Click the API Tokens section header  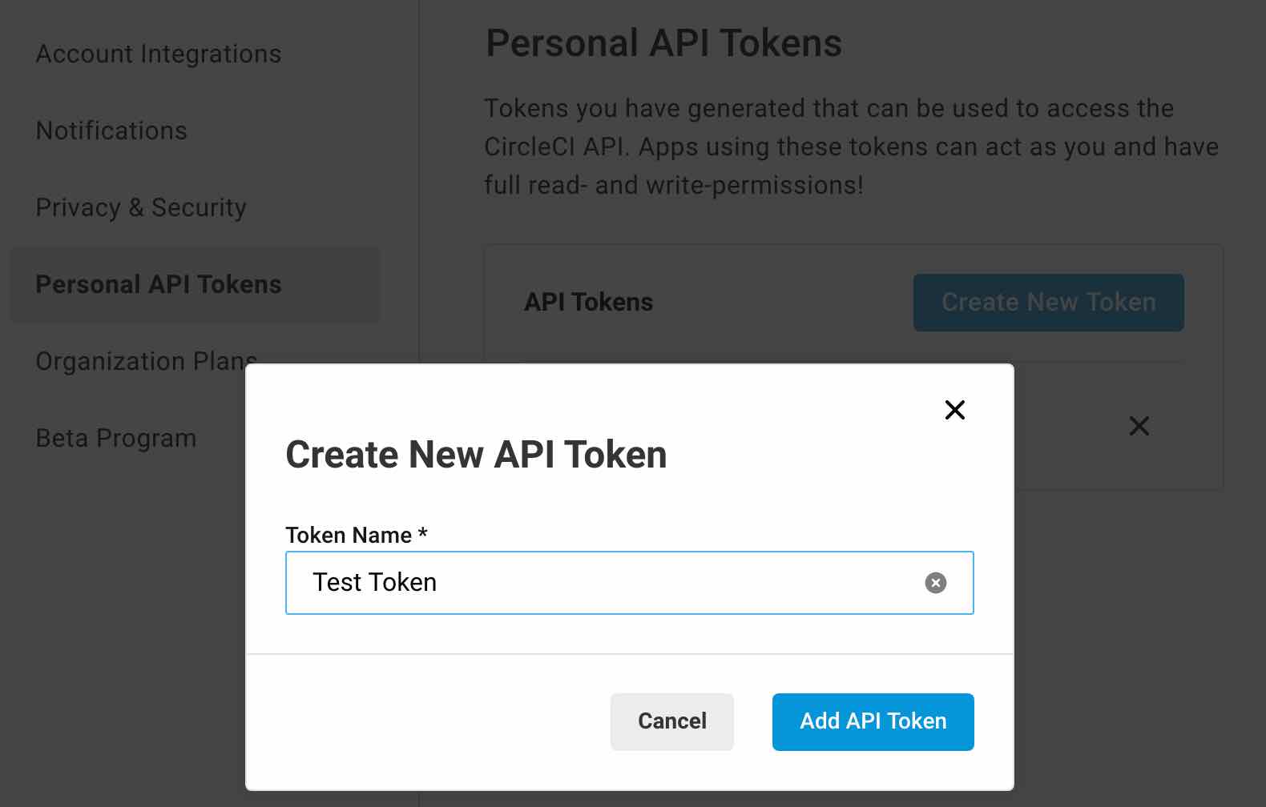pyautogui.click(x=589, y=303)
